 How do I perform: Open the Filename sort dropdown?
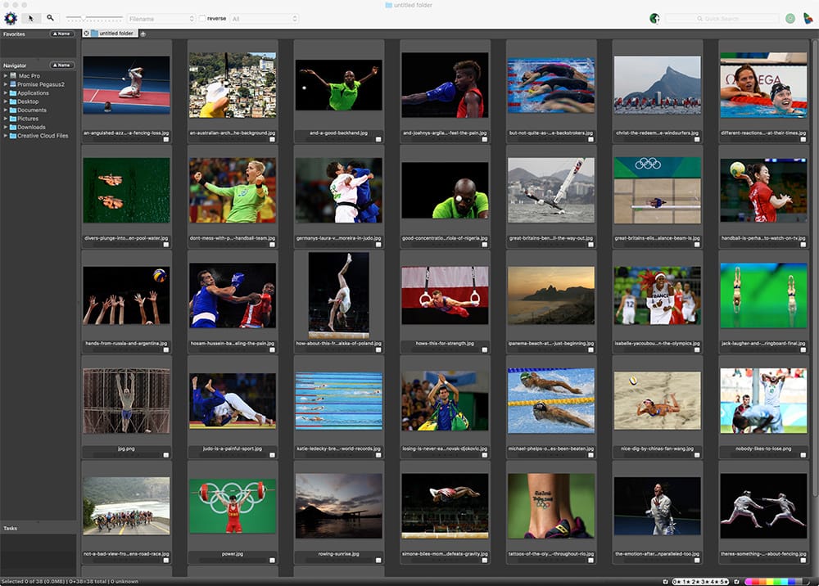161,18
